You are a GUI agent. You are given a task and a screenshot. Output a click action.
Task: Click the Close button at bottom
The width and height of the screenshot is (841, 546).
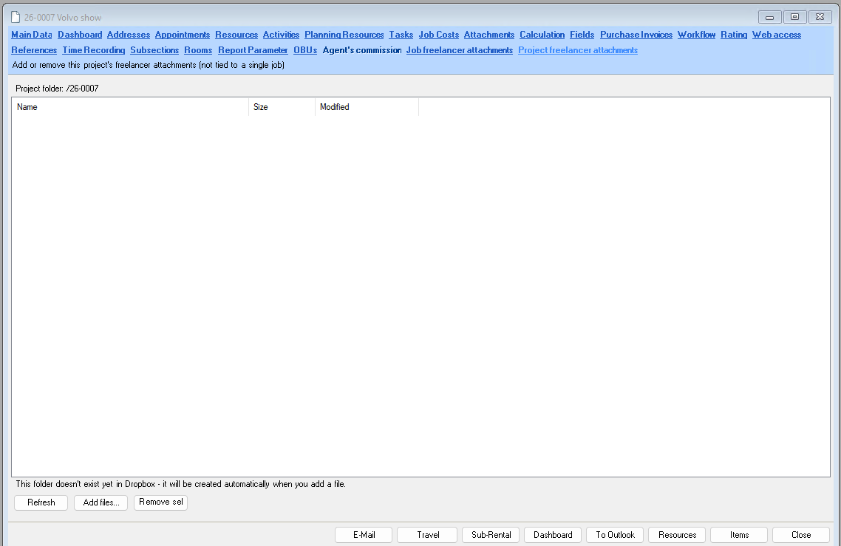click(801, 535)
